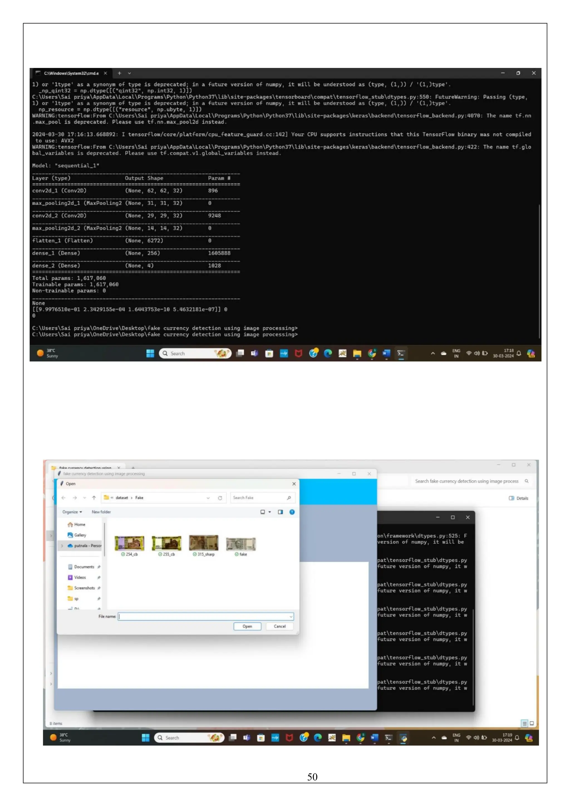Click the Cancel button

tap(279, 626)
